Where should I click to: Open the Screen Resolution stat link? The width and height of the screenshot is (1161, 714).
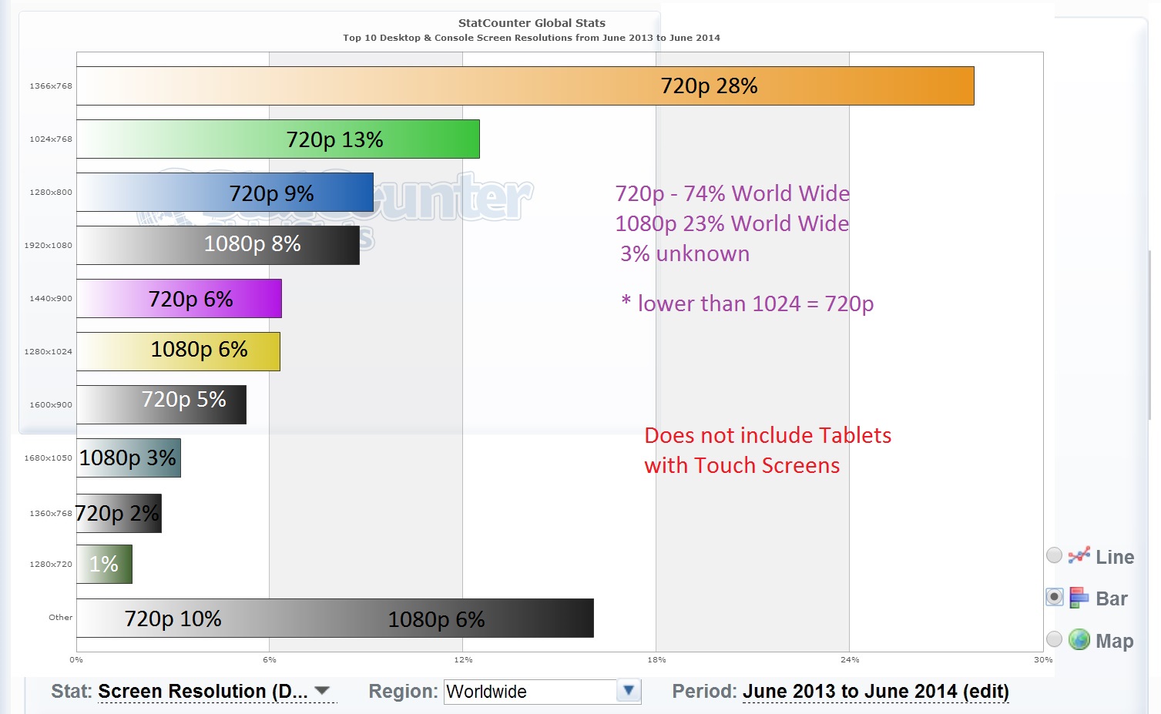[x=203, y=692]
